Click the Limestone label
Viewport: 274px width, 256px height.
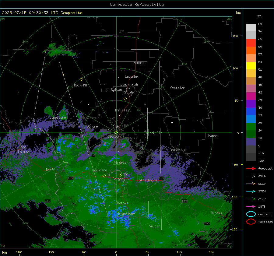(58, 117)
